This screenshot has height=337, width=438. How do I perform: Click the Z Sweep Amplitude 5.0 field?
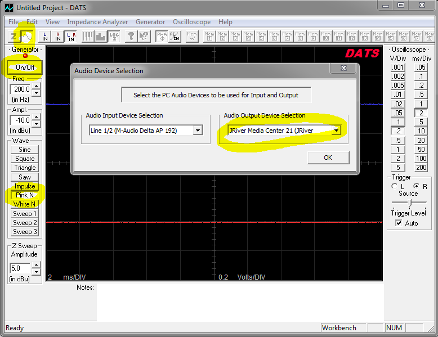tap(20, 268)
